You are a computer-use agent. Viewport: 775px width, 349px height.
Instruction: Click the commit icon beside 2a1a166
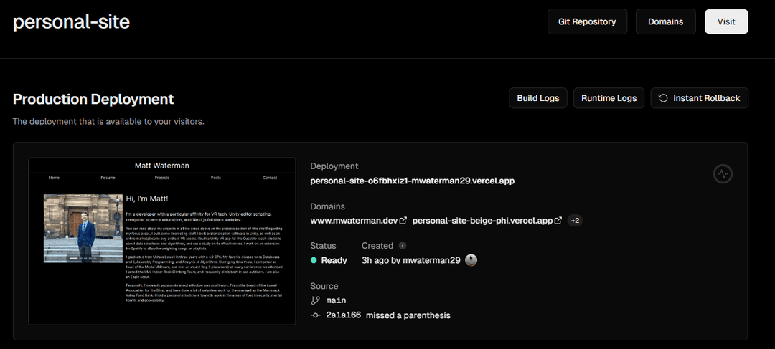coord(315,315)
